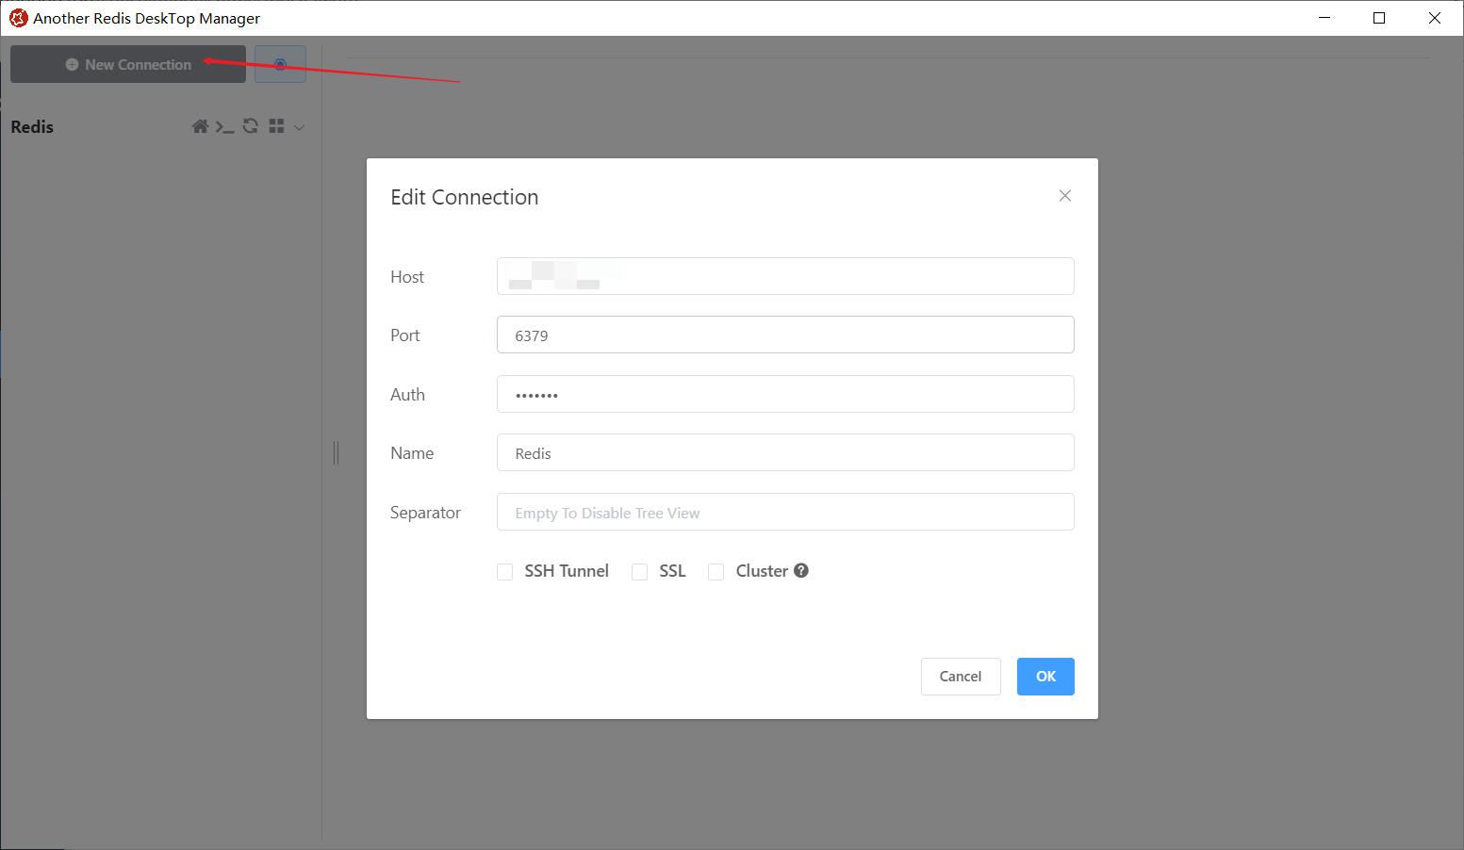Viewport: 1464px width, 850px height.
Task: Click the Separator input field
Action: pos(785,512)
